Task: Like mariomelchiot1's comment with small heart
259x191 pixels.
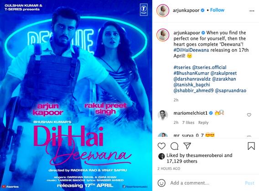Action: (249, 115)
